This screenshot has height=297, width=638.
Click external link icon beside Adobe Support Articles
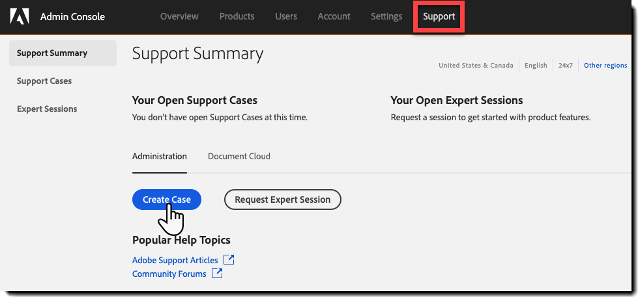pyautogui.click(x=229, y=260)
